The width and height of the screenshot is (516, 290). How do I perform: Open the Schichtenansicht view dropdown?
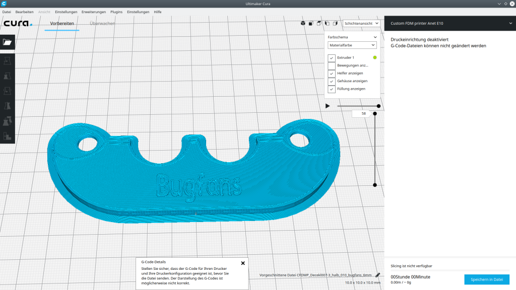pyautogui.click(x=361, y=23)
